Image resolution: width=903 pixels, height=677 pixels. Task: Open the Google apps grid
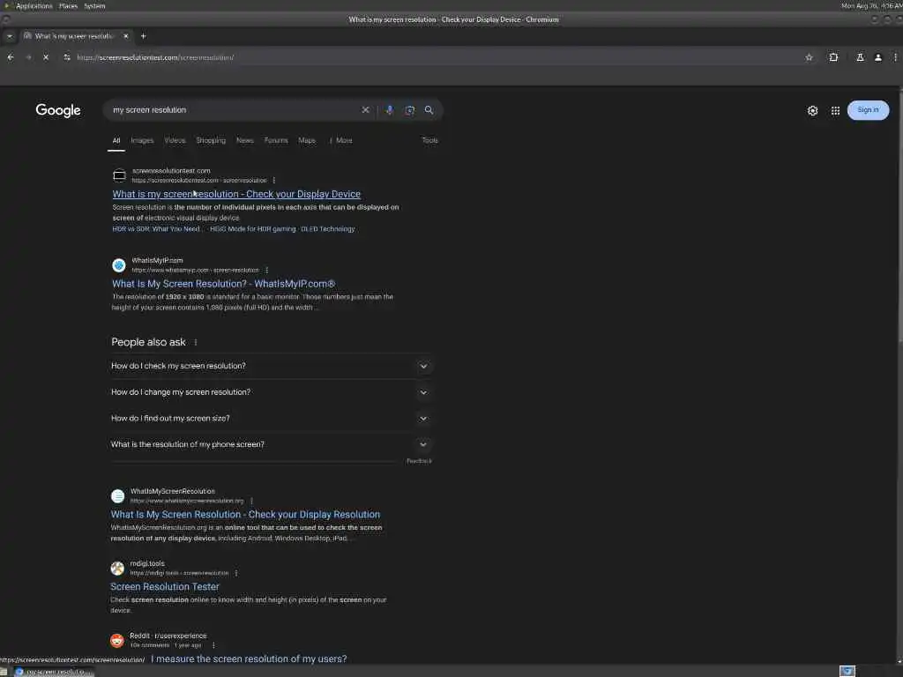(x=835, y=110)
